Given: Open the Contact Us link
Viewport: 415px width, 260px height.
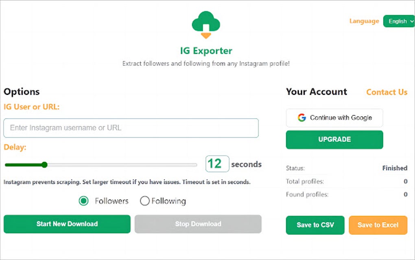Looking at the screenshot, I should pos(386,92).
